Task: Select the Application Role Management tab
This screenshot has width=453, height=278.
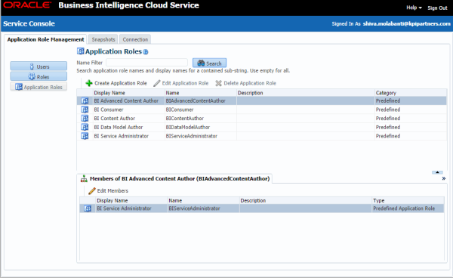Action: pos(45,39)
